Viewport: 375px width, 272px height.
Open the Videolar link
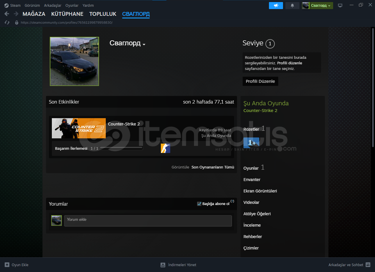251,202
